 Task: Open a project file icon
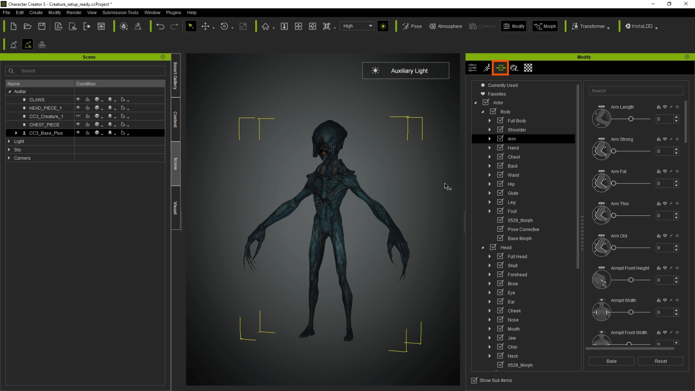pos(27,26)
